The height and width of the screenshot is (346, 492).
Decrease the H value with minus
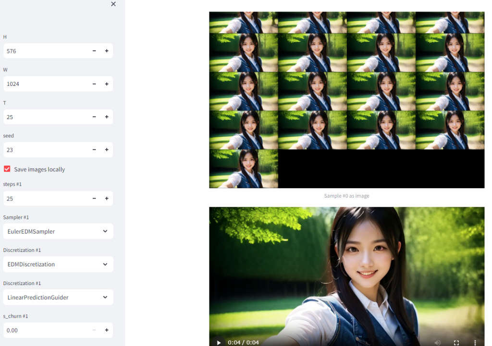tap(94, 51)
